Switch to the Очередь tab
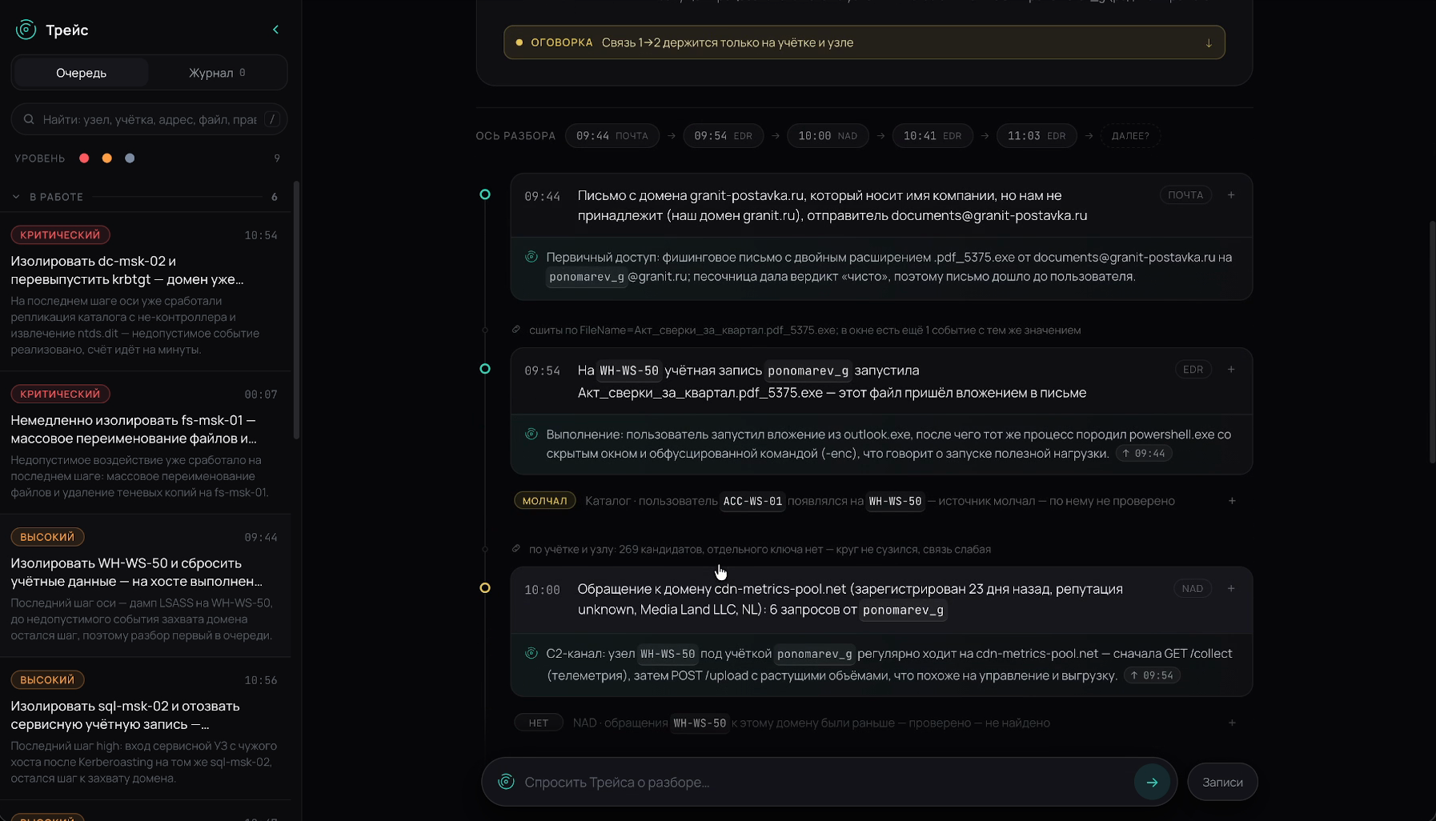This screenshot has height=821, width=1436. coord(81,73)
